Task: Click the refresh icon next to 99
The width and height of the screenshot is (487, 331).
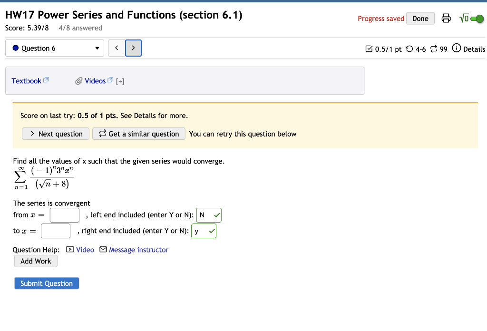Action: (x=432, y=49)
